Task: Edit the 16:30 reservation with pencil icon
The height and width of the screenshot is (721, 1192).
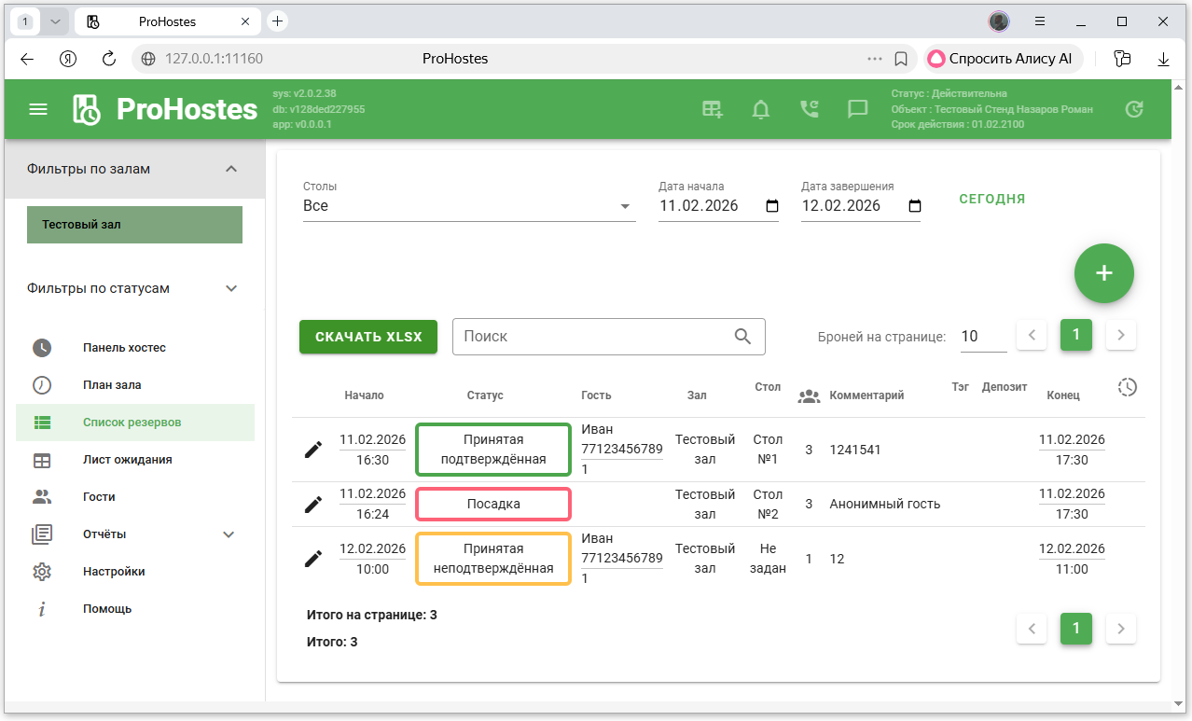Action: point(313,450)
